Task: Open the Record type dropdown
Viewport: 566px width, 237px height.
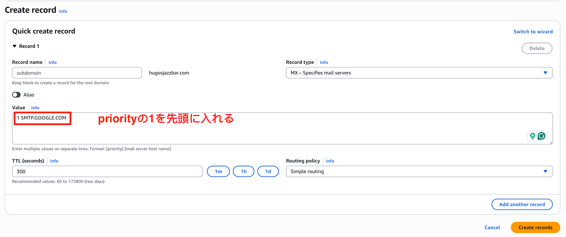Action: pos(419,73)
